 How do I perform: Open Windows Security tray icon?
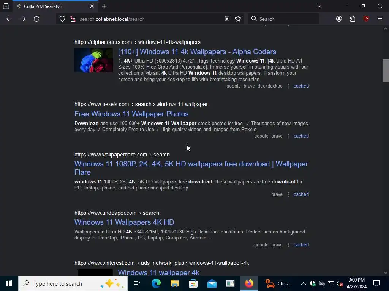313,283
